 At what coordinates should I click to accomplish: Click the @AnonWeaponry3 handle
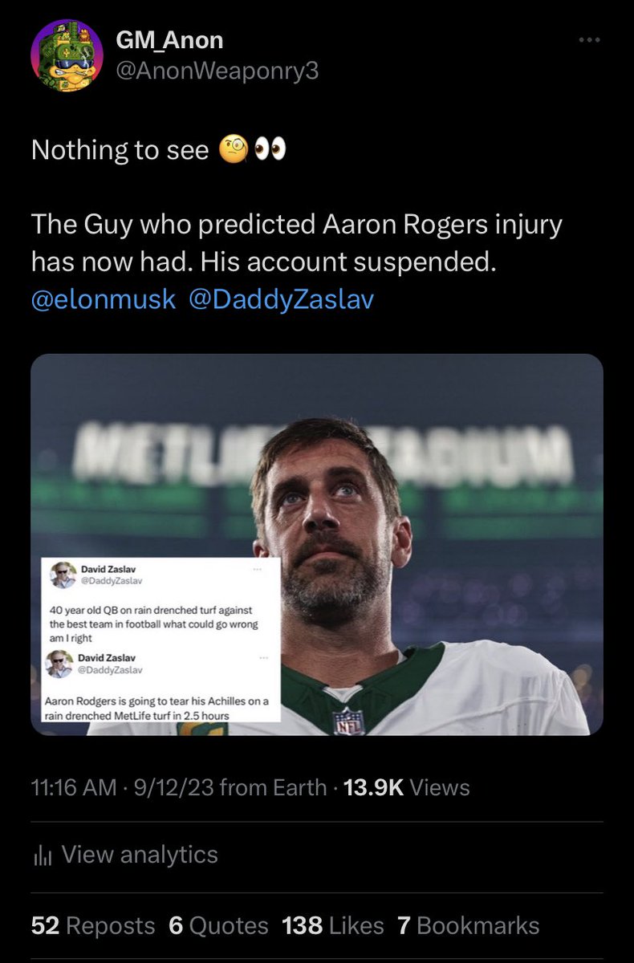click(217, 71)
